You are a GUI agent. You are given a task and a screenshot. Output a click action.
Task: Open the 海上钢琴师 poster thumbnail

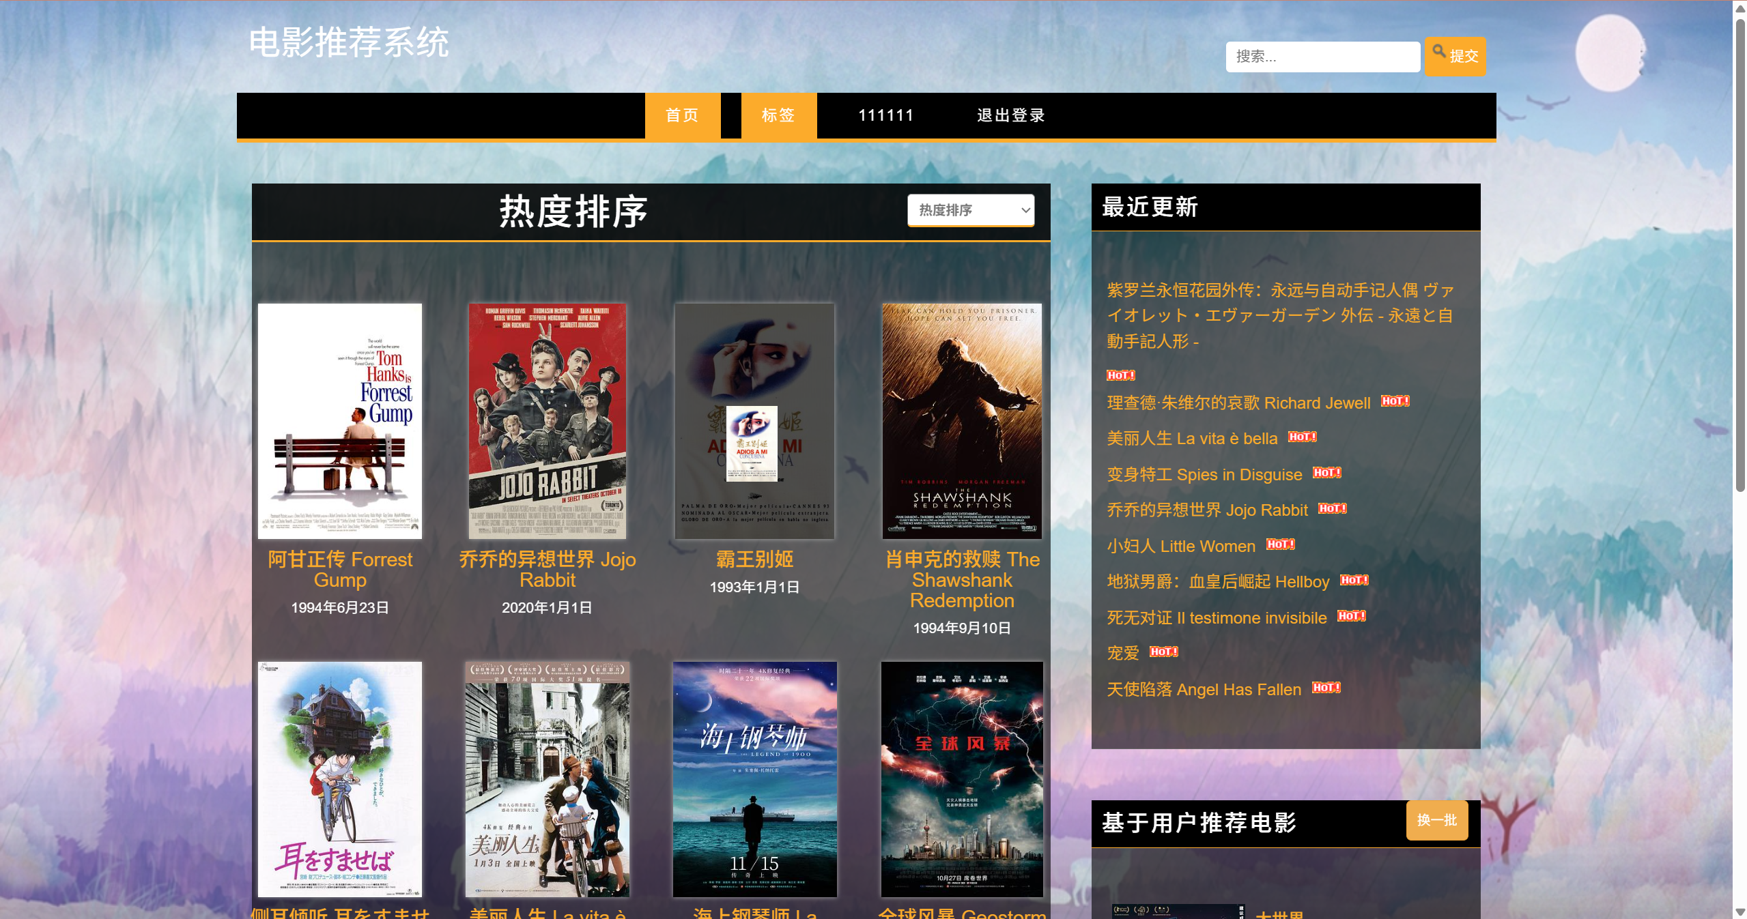click(754, 779)
